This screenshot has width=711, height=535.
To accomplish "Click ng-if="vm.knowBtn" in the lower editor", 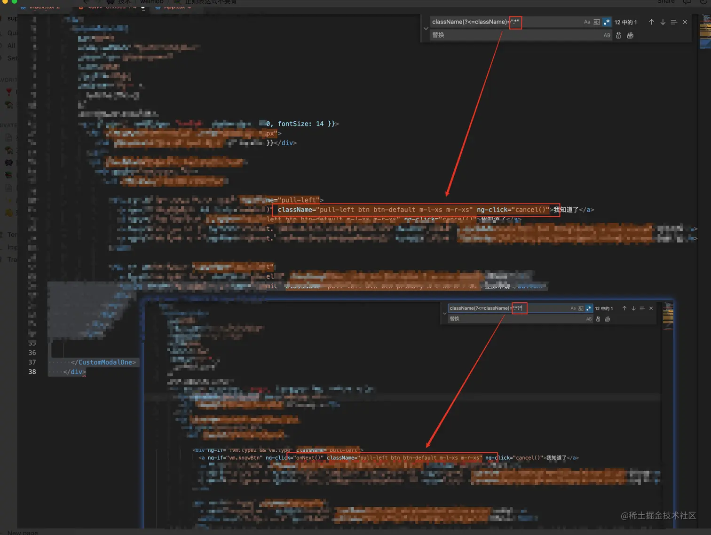I will (x=235, y=457).
